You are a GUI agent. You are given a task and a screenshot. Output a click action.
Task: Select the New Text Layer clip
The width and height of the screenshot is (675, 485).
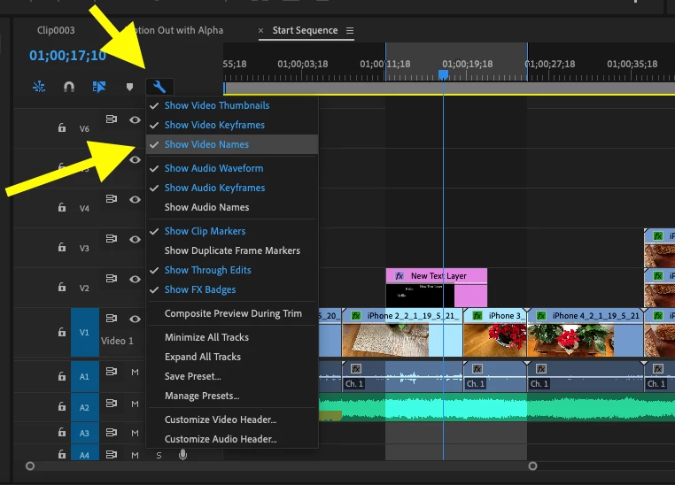click(437, 288)
